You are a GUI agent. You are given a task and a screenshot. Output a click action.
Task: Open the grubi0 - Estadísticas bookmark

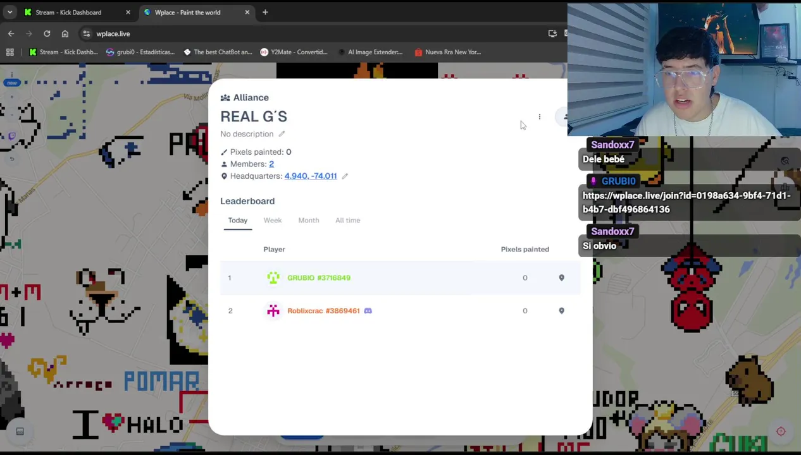click(140, 52)
